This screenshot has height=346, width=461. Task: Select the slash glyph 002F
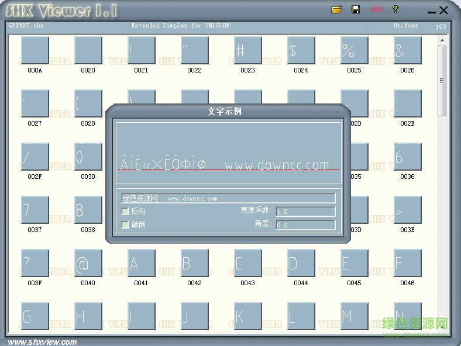(x=35, y=157)
